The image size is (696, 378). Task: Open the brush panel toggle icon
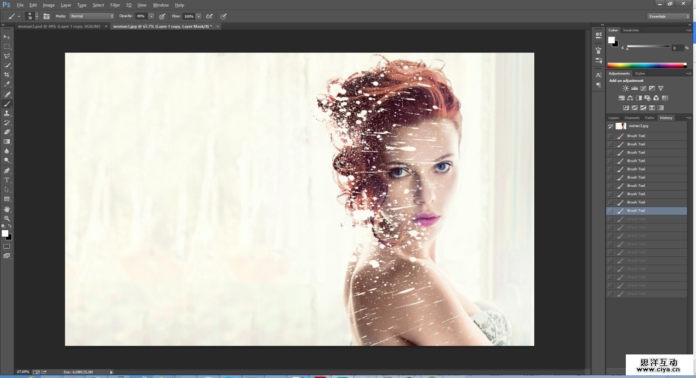click(x=47, y=16)
